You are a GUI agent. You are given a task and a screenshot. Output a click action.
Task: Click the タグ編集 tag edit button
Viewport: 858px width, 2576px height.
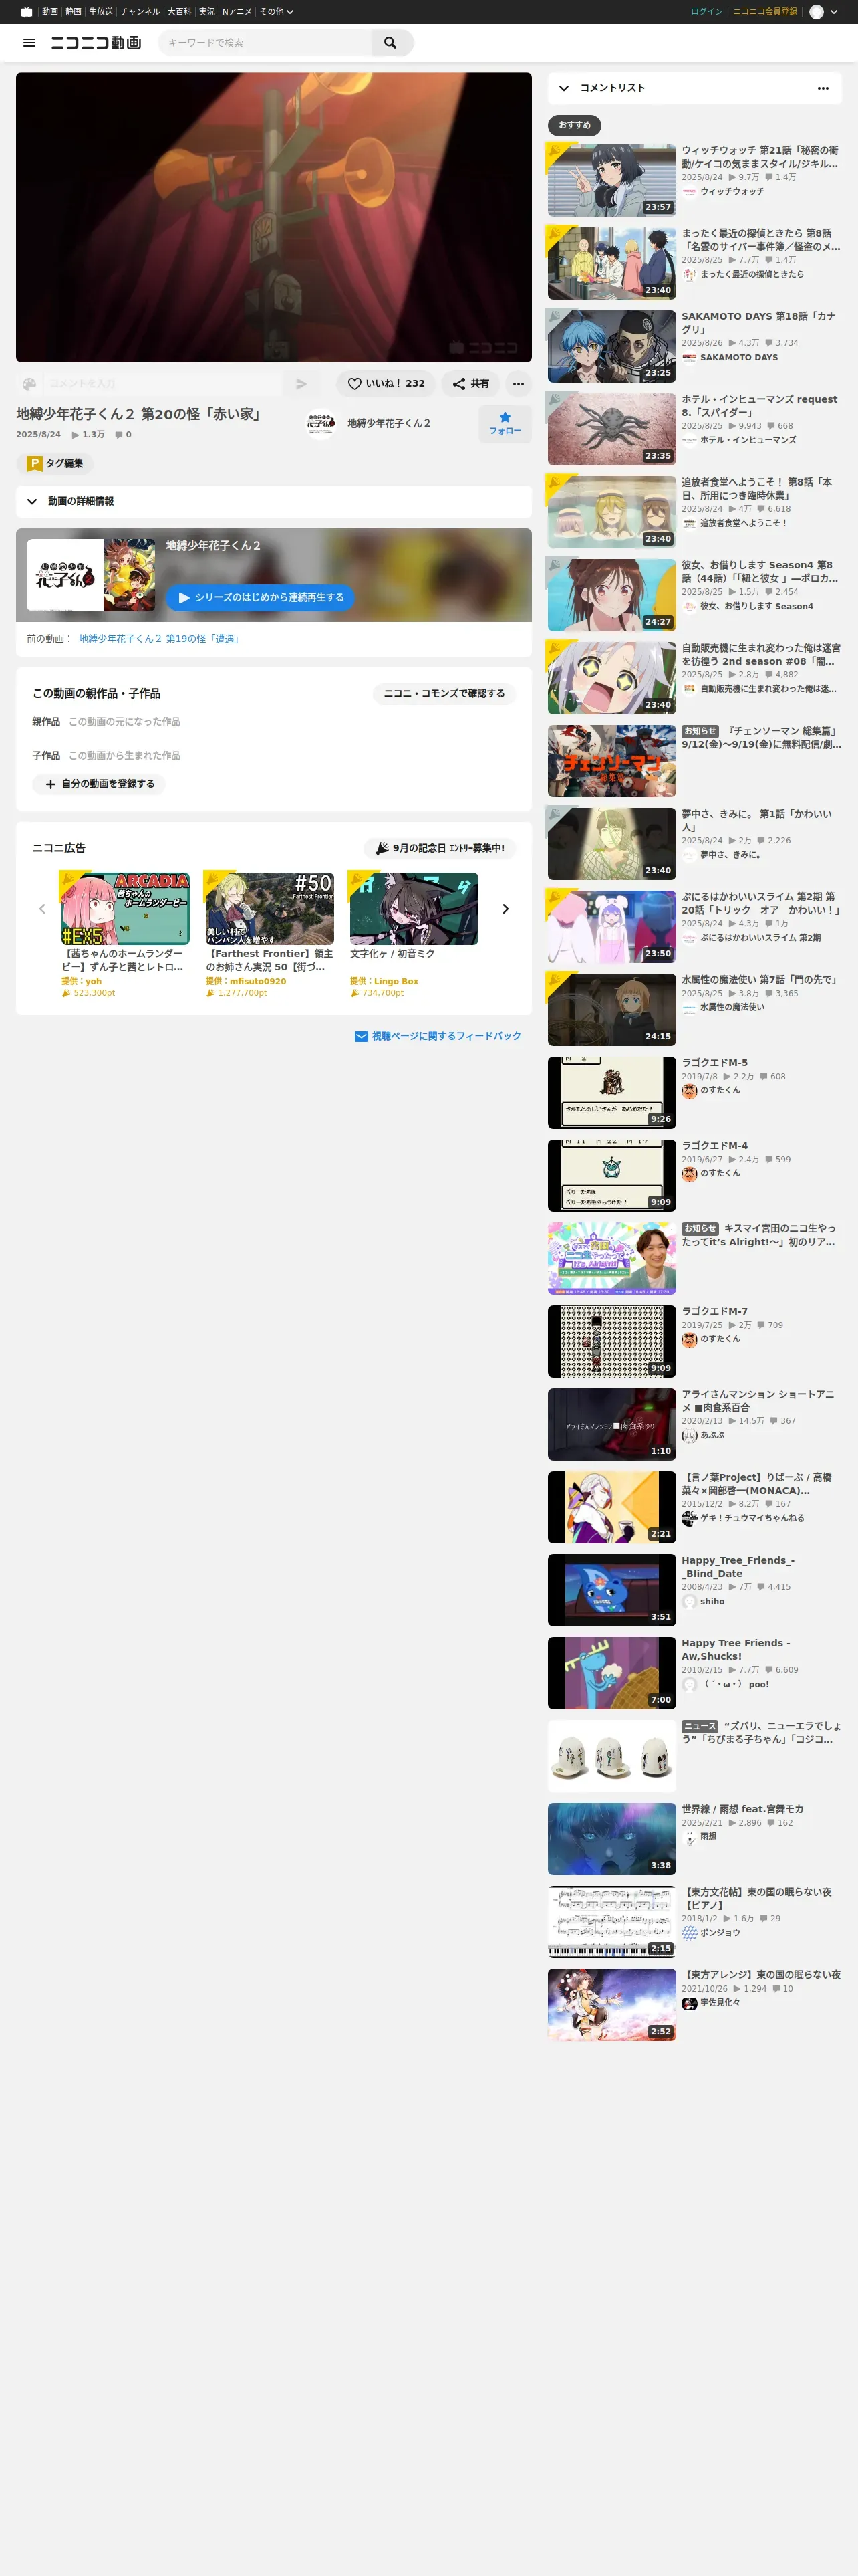coord(55,464)
